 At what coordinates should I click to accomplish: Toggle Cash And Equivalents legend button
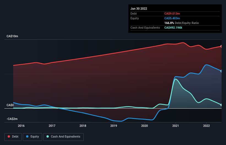coord(63,137)
